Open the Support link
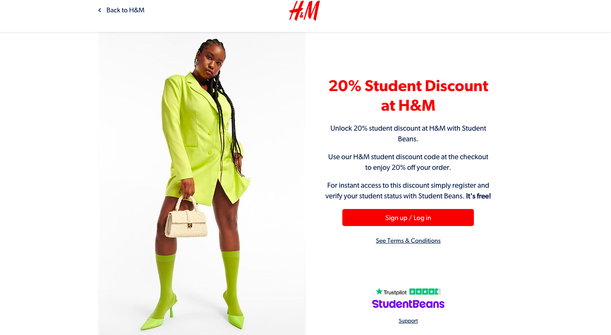 408,321
